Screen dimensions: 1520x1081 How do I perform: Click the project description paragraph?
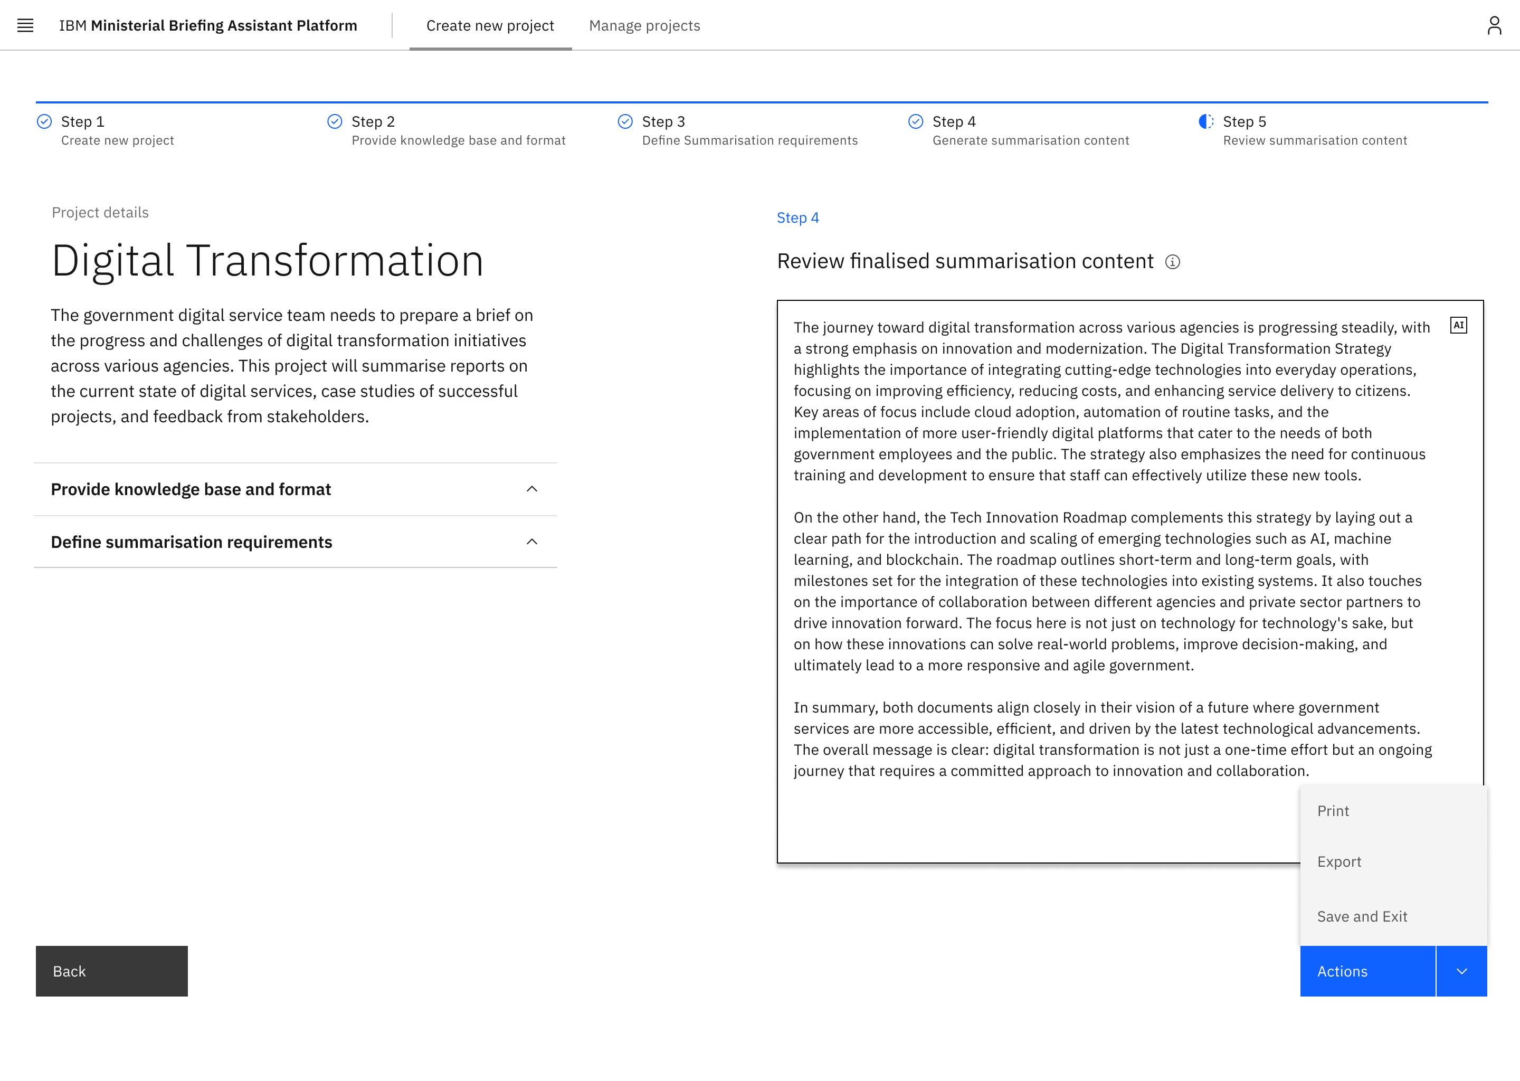point(292,365)
